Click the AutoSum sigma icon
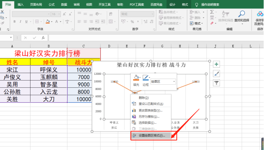This screenshot has width=264, height=150. pos(212,12)
